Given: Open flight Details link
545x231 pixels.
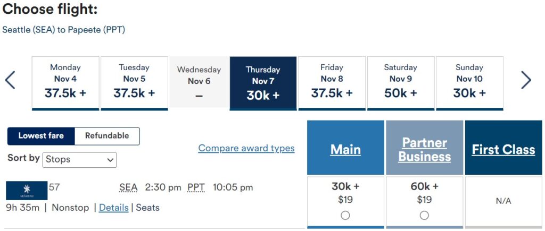Looking at the screenshot, I should [x=114, y=208].
